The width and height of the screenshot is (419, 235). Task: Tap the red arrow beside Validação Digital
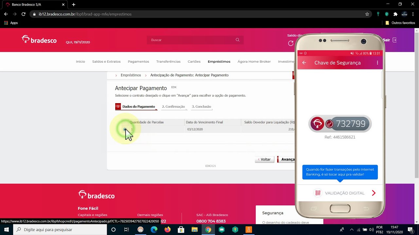(x=374, y=193)
